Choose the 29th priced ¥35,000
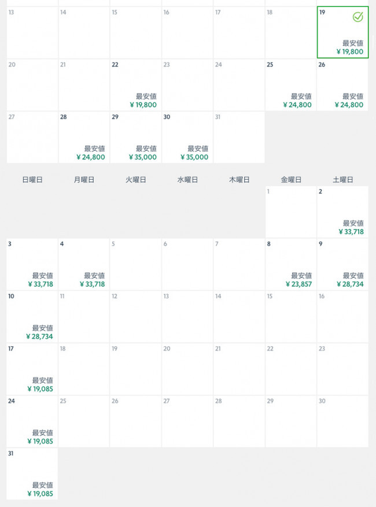This screenshot has width=376, height=507. coord(135,138)
